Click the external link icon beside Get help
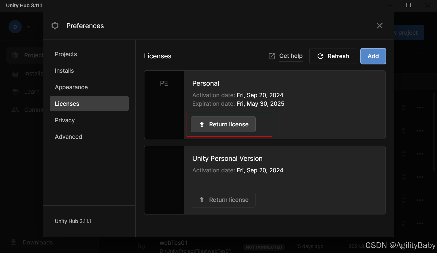This screenshot has height=253, width=437. click(272, 56)
